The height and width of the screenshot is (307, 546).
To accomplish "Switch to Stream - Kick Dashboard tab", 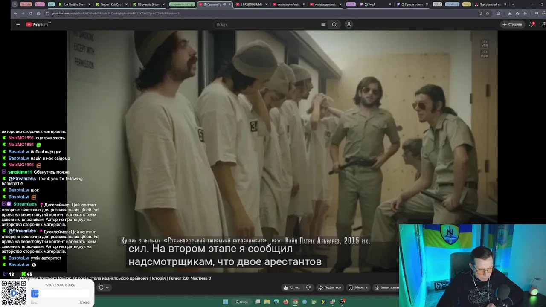I will pos(111,4).
